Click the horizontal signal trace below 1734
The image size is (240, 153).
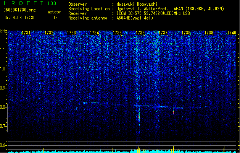pos(93,103)
